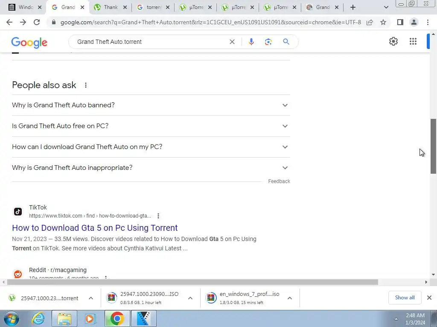Switch to the last 'Grand' tab
This screenshot has width=437, height=327.
tap(322, 7)
